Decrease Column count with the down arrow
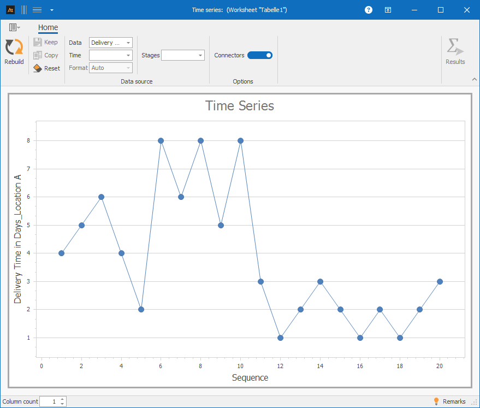Screen dimensions: 480x408 coord(63,404)
